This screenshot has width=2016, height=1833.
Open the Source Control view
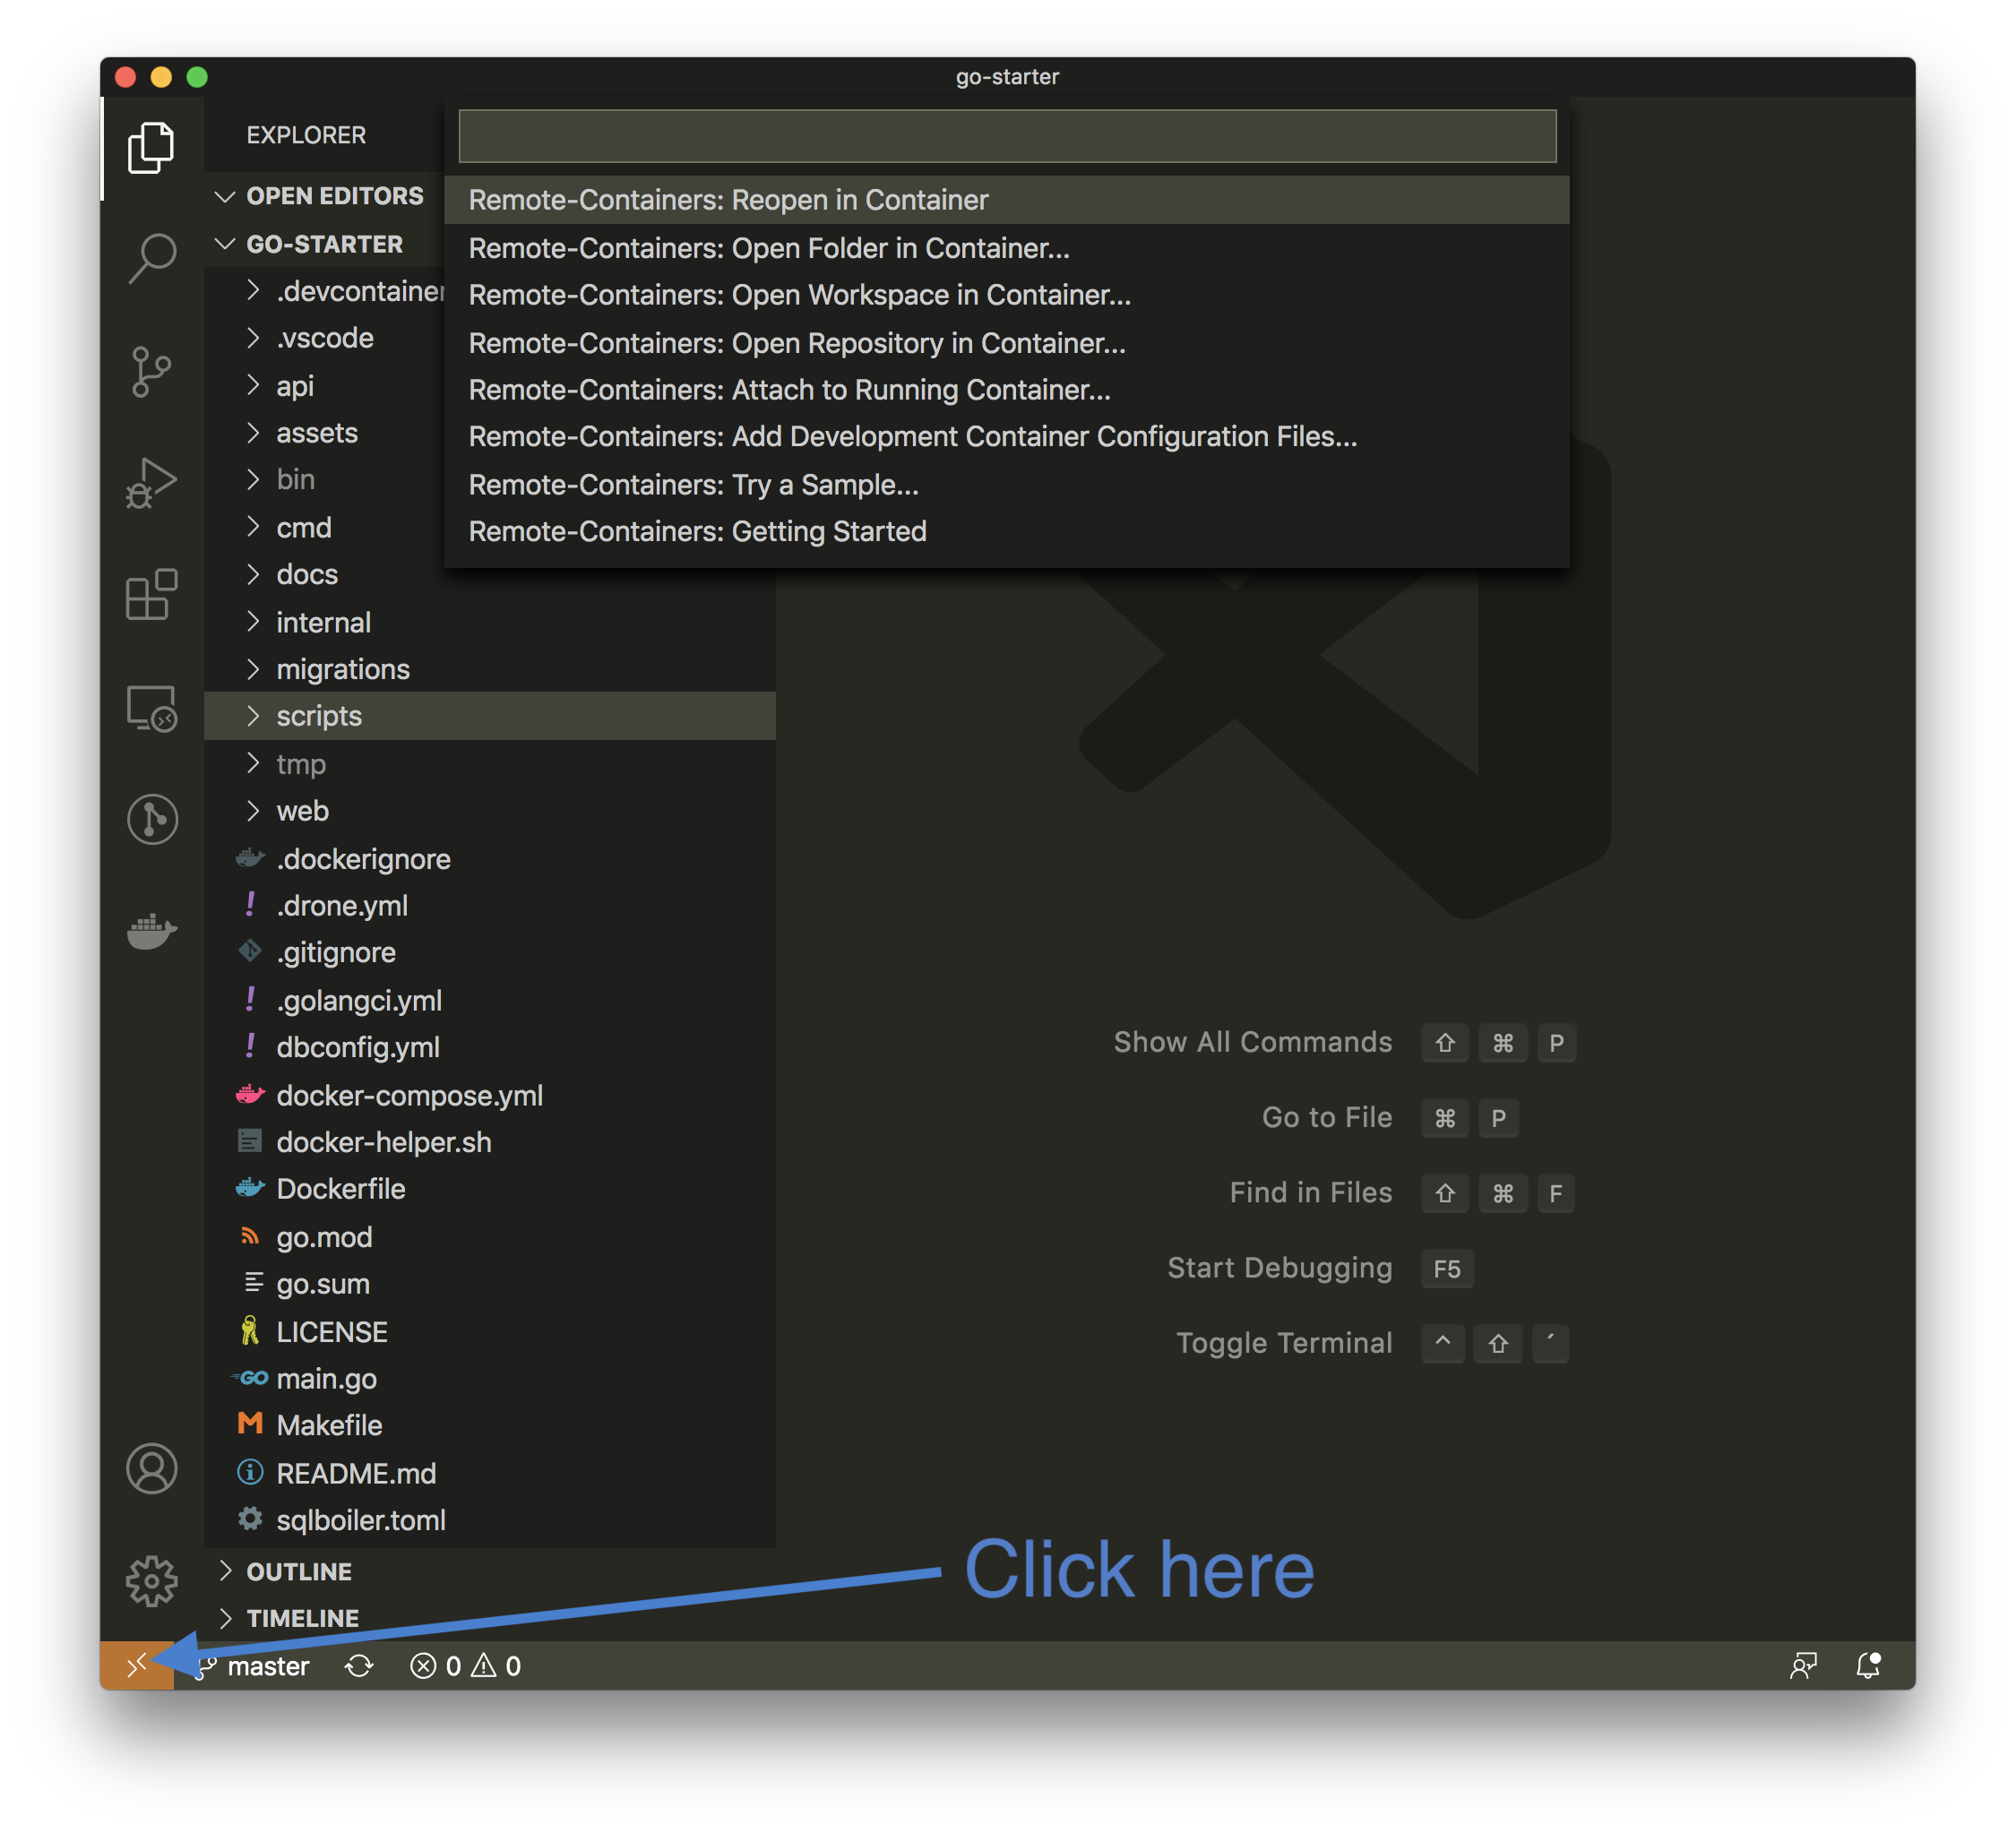click(x=152, y=371)
